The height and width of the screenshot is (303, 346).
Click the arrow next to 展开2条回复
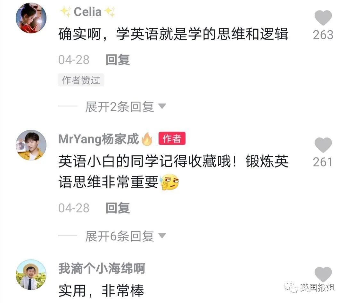(162, 106)
